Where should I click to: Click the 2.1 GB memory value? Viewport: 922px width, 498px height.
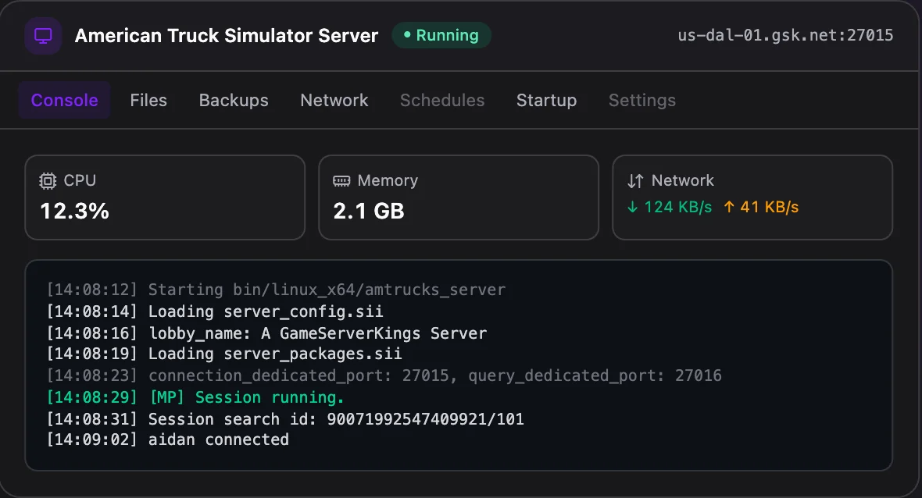pos(369,212)
